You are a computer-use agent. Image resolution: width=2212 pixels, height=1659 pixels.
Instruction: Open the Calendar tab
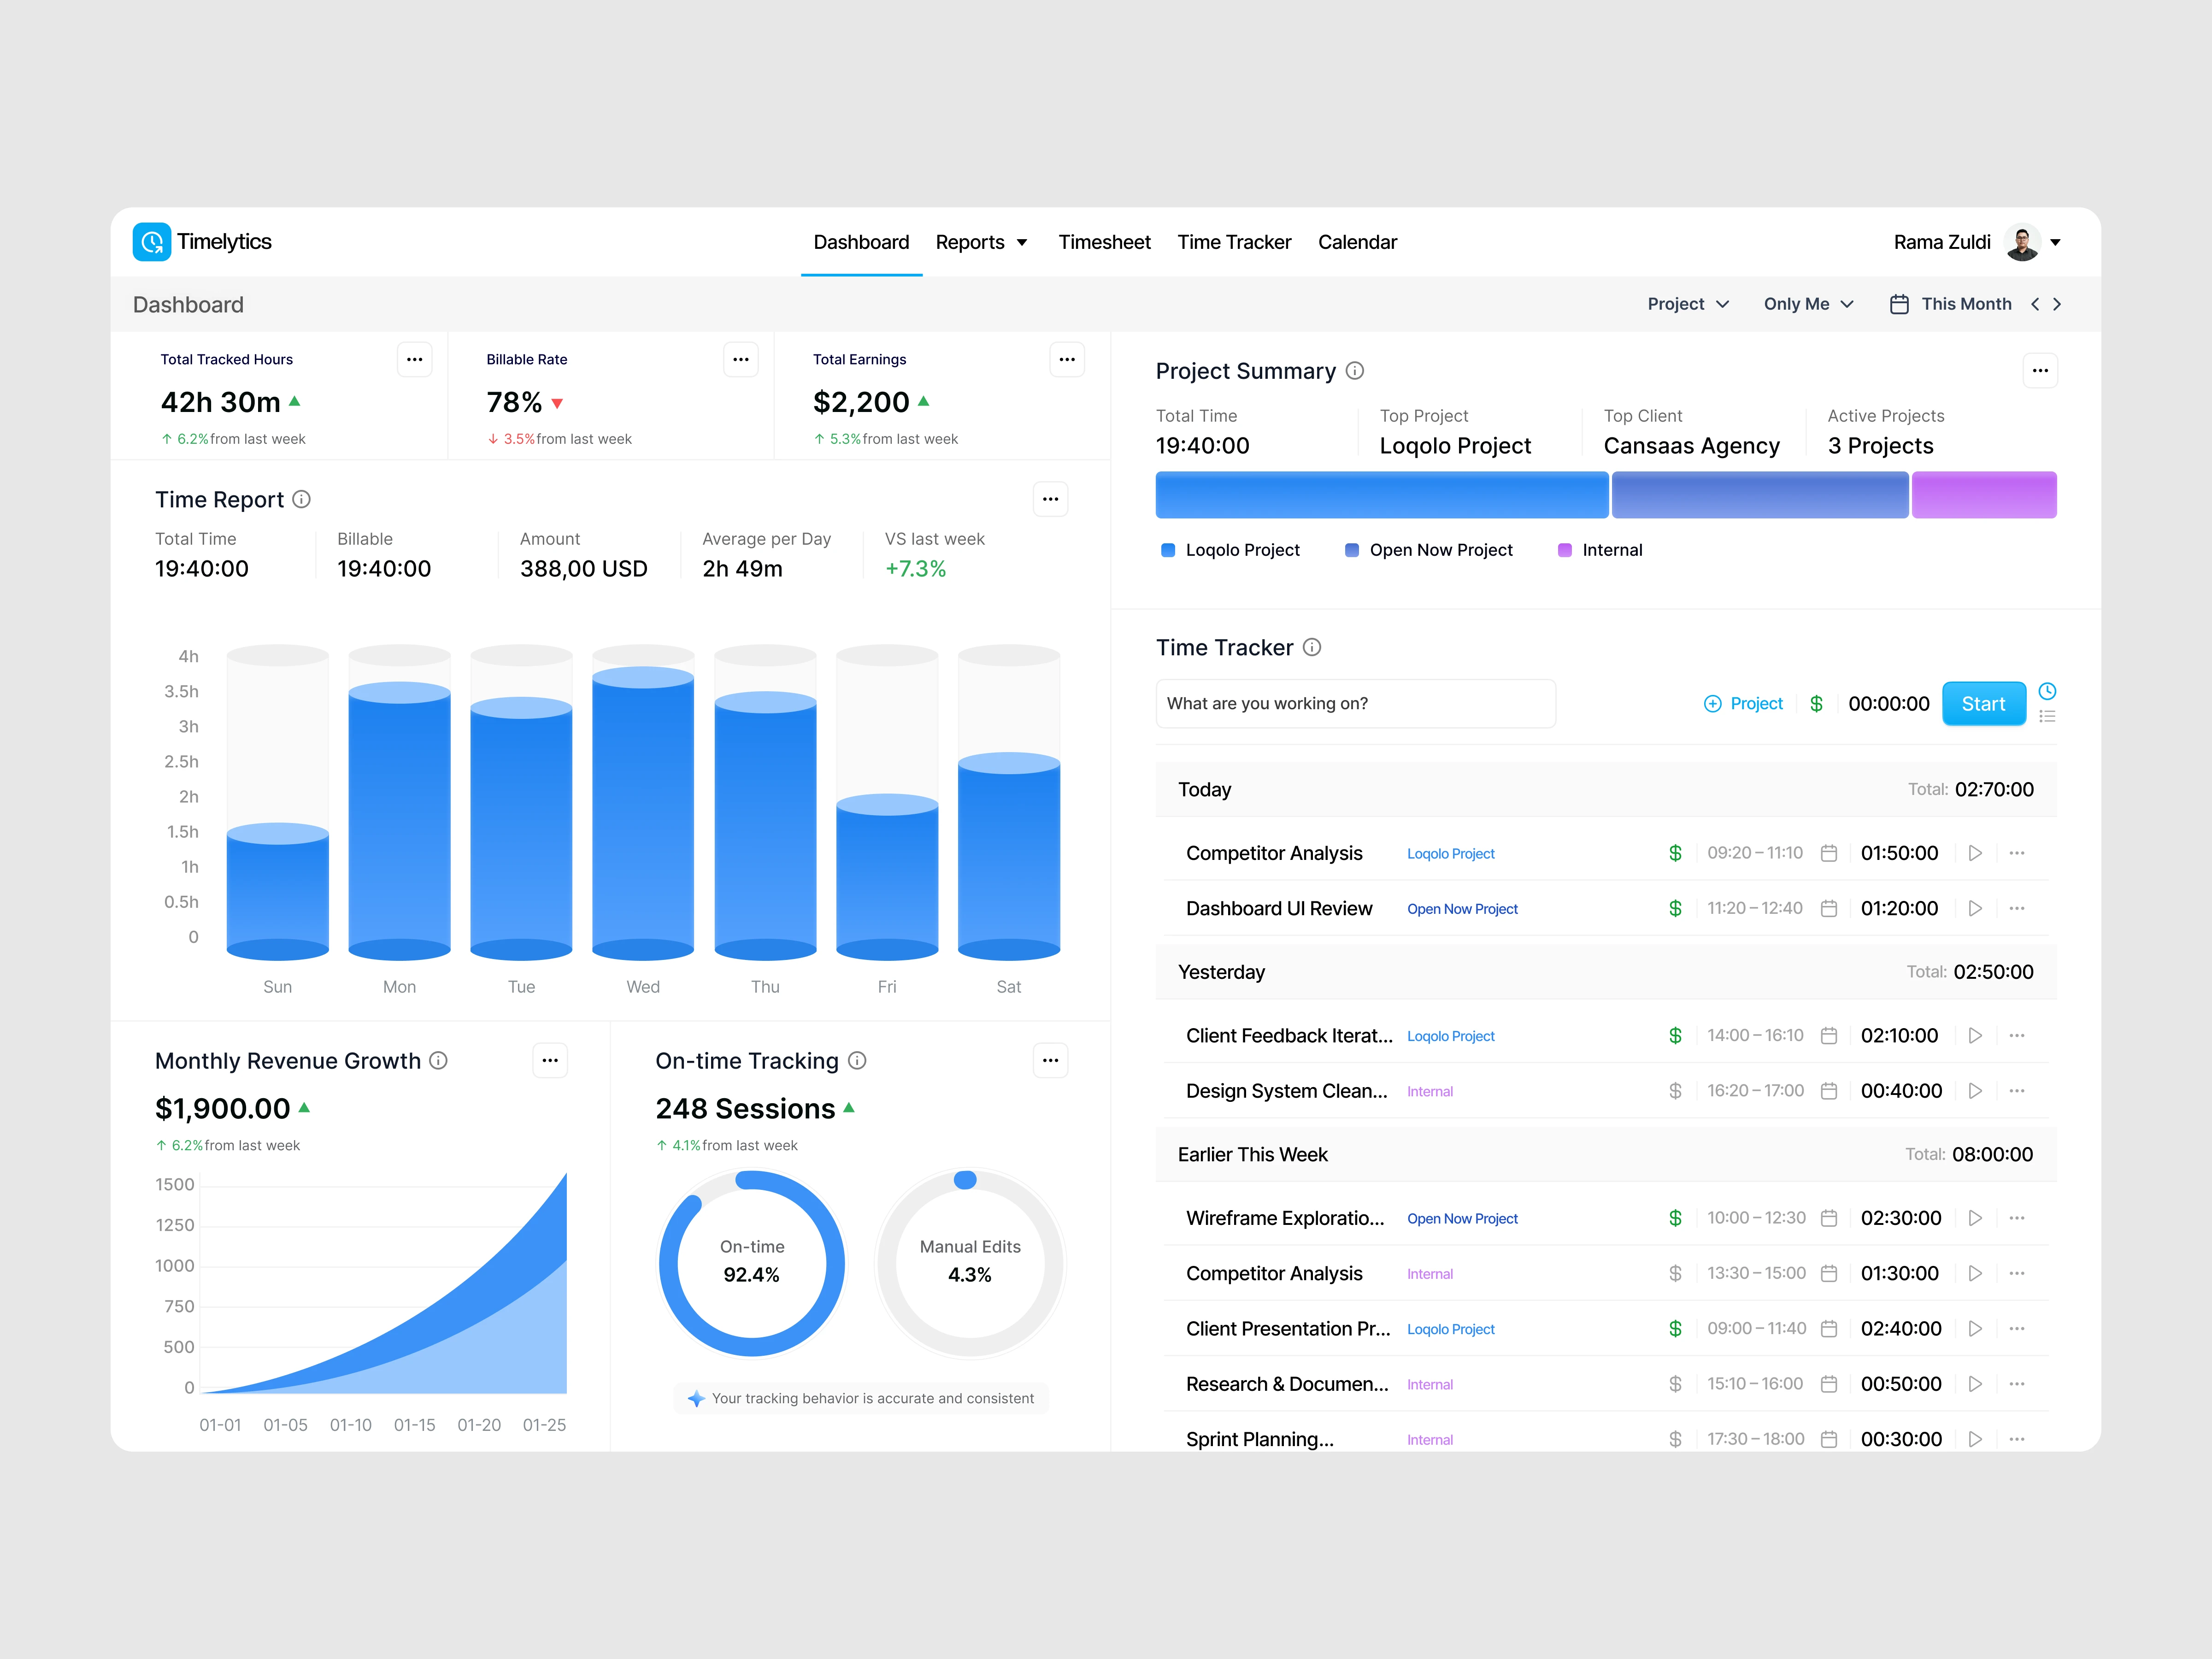(1357, 242)
